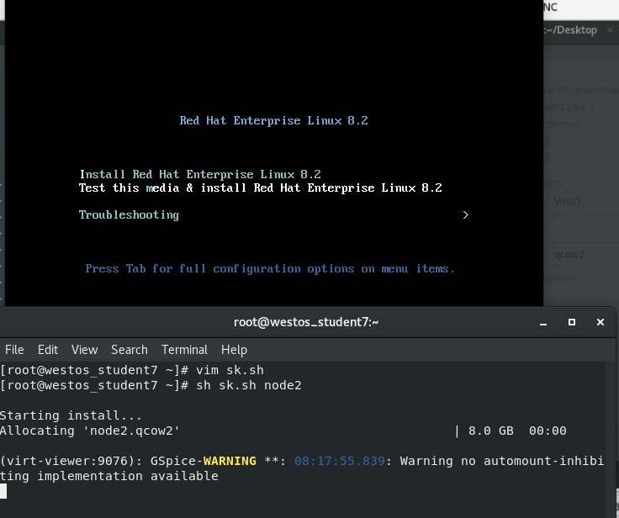Select the Troubleshooting boot entry
This screenshot has height=518, width=619.
(129, 214)
